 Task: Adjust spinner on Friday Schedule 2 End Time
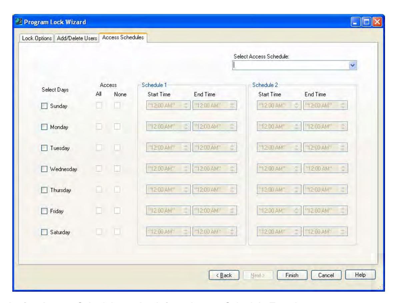point(343,210)
